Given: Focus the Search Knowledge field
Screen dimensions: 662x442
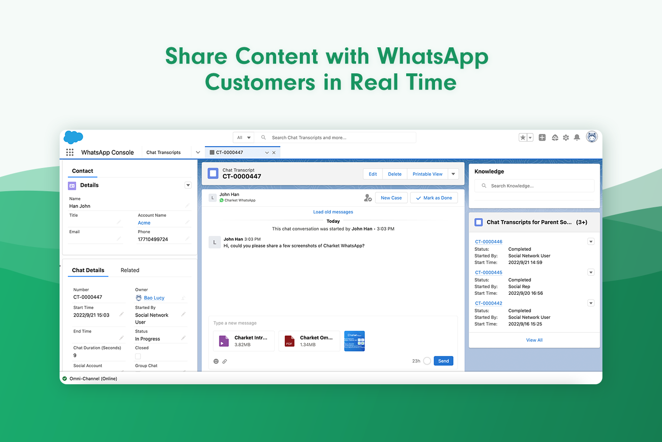Looking at the screenshot, I should tap(534, 186).
